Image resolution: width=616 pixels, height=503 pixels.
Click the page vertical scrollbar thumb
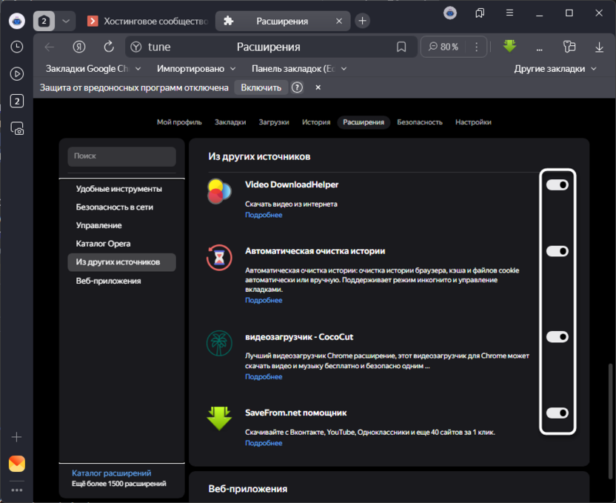point(610,422)
